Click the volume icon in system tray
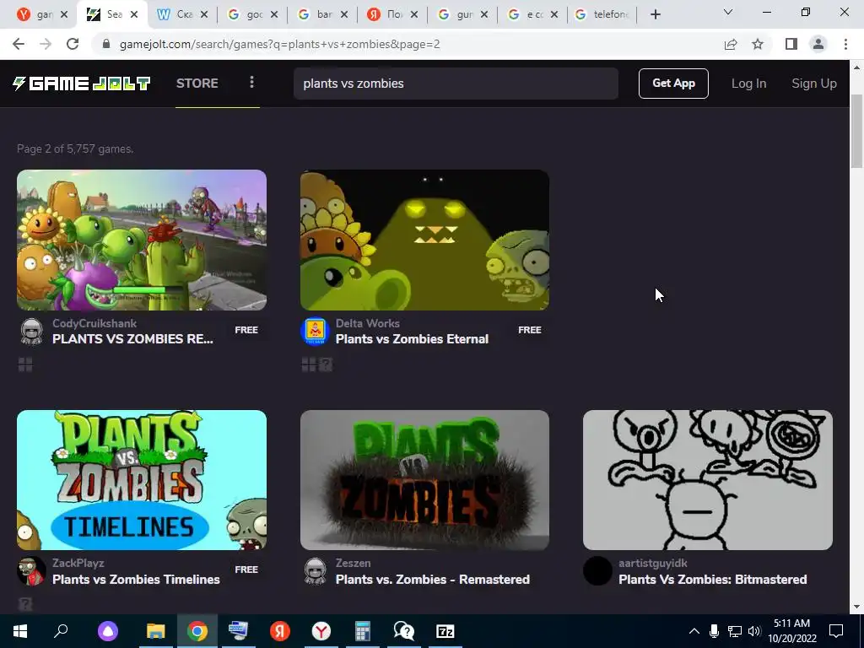 (754, 631)
